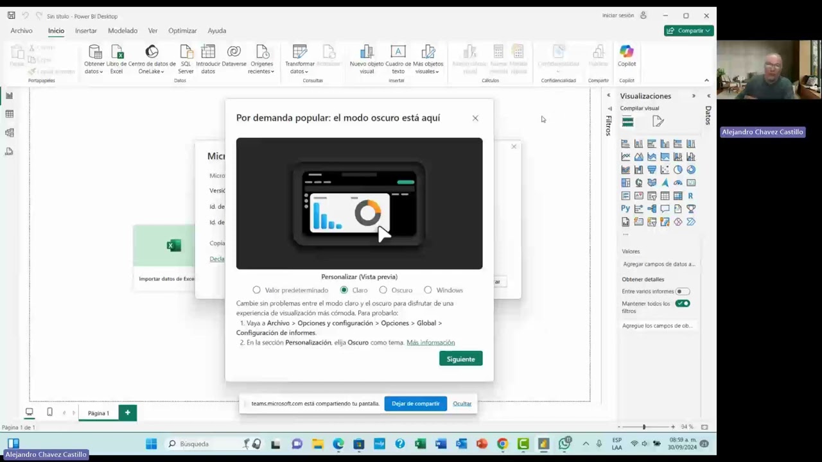The height and width of the screenshot is (462, 822).
Task: Select the stacked bar chart visual
Action: [625, 144]
